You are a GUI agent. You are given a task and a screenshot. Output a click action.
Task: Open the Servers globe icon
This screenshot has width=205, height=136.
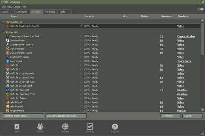65,127
